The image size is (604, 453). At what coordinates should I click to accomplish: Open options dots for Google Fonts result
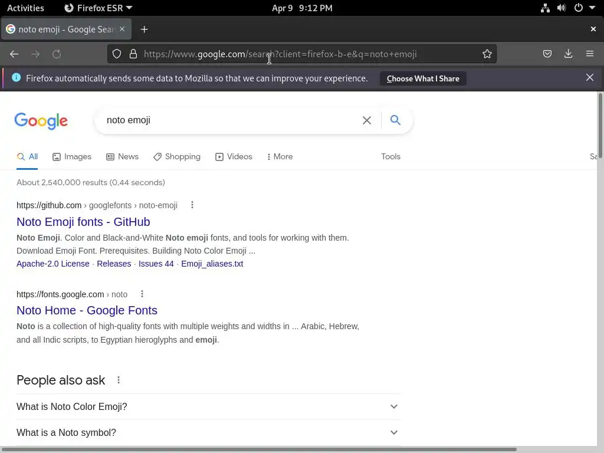(x=142, y=294)
